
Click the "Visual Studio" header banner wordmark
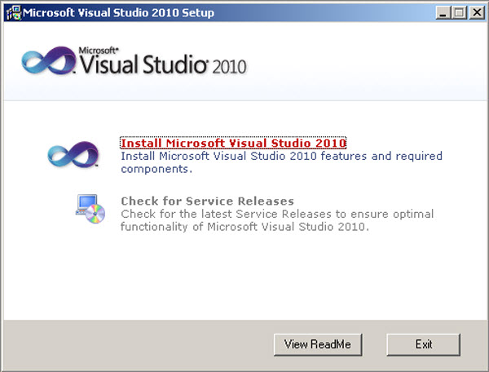click(145, 66)
